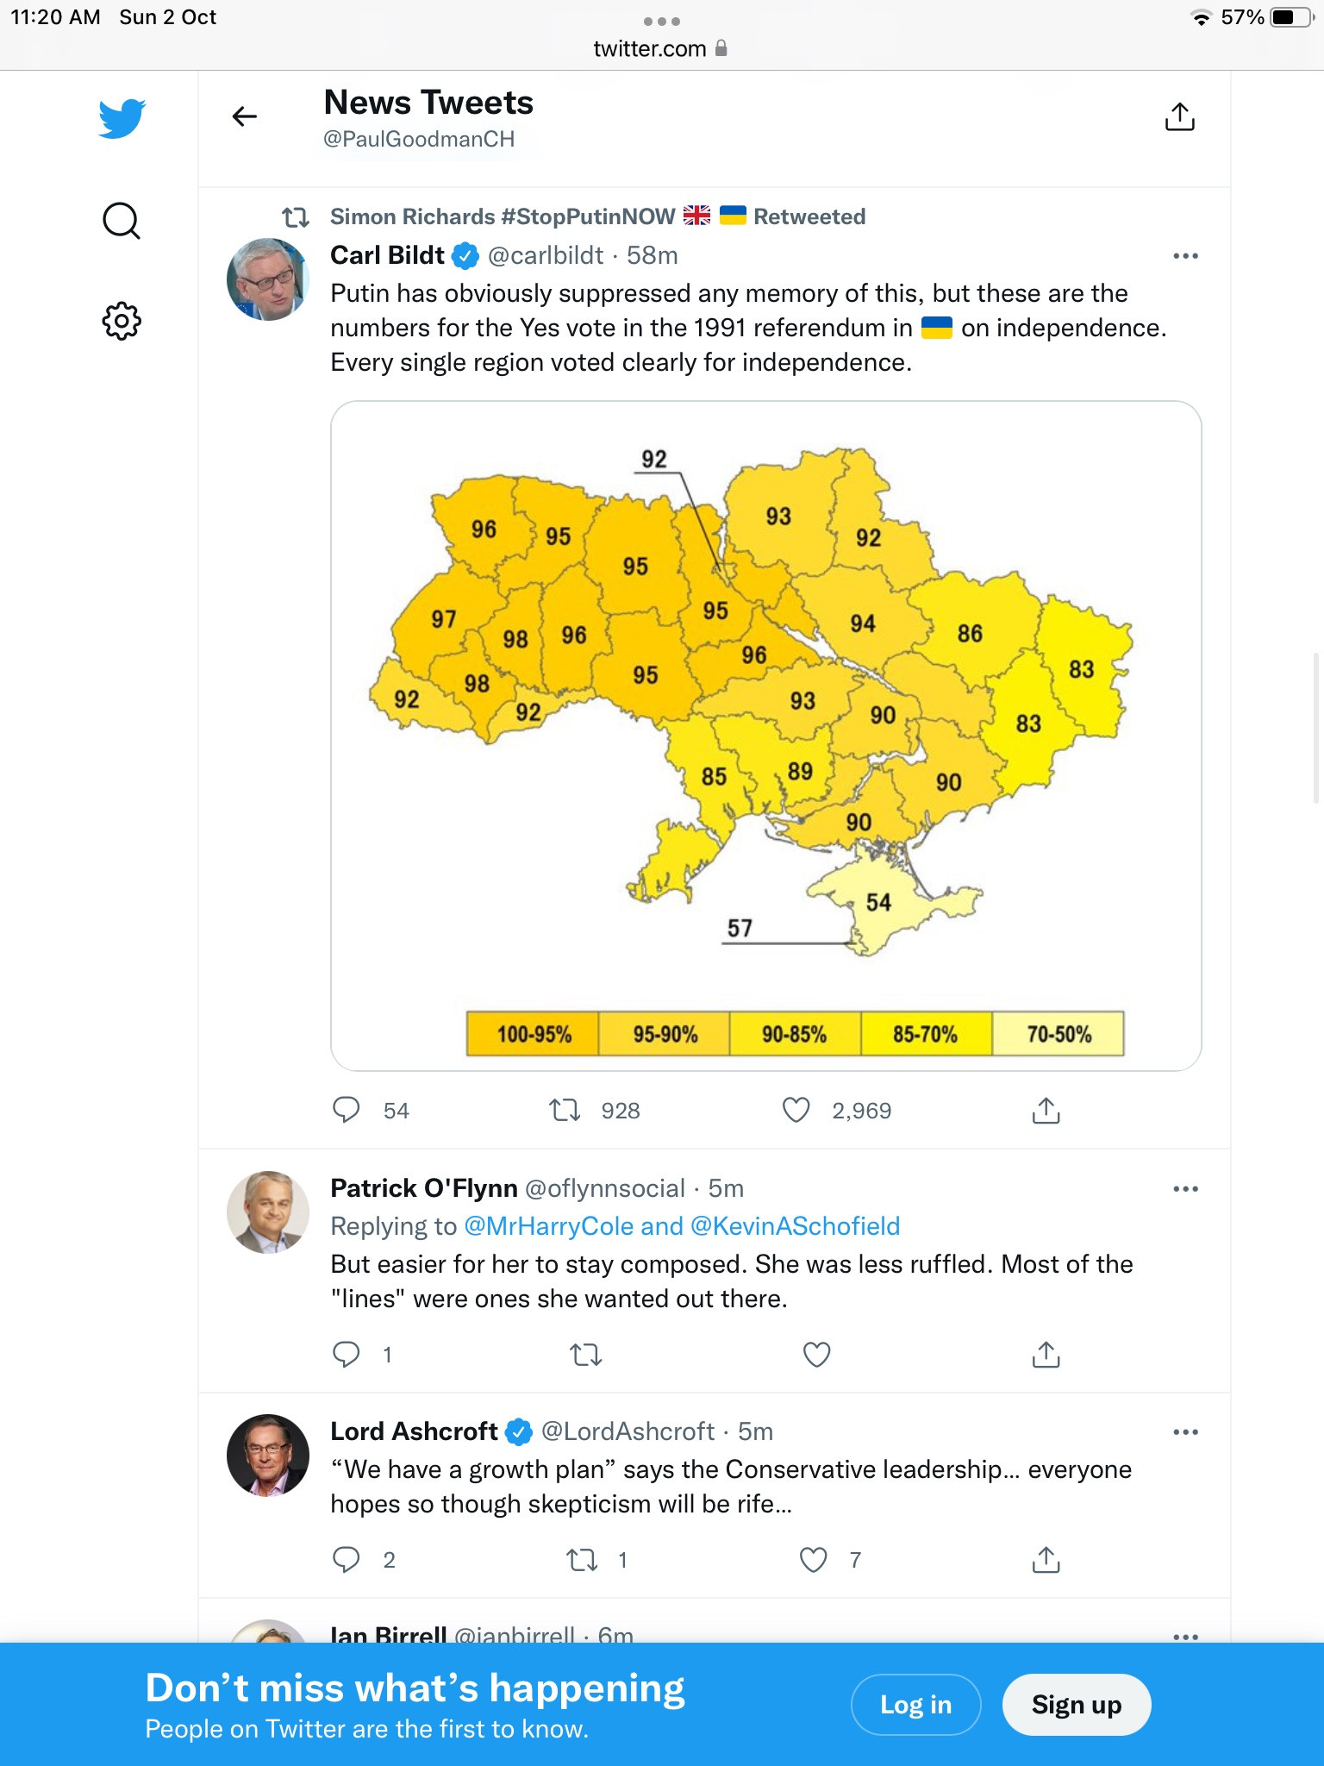Retweet Carl Bildt's referendum tweet

click(565, 1110)
